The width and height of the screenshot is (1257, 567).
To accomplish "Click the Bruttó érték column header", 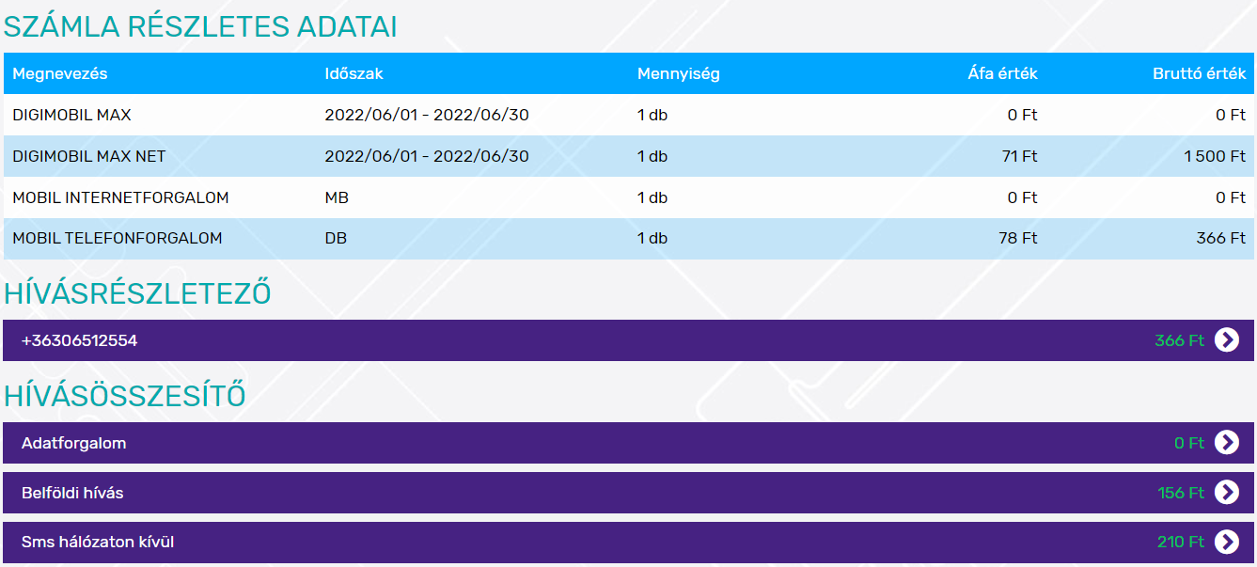I will [x=1200, y=73].
